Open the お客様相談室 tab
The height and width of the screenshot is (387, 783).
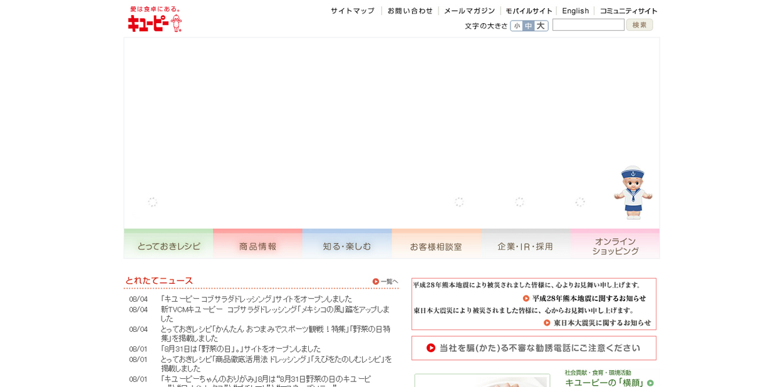[436, 245]
